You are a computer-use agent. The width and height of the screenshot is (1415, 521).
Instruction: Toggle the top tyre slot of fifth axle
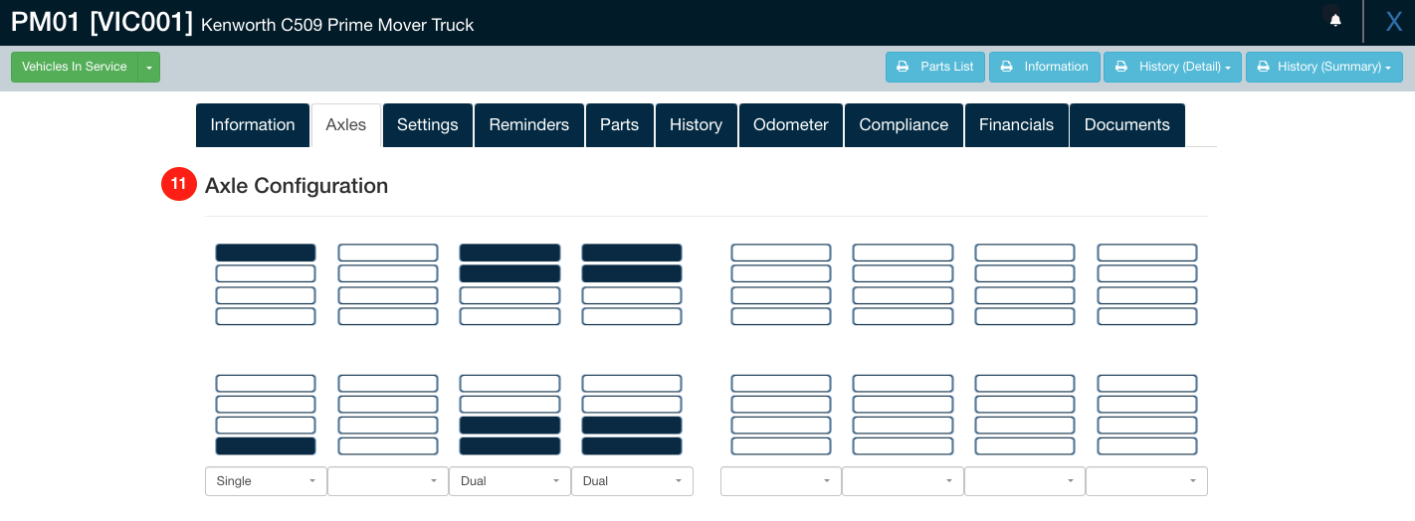[x=781, y=253]
